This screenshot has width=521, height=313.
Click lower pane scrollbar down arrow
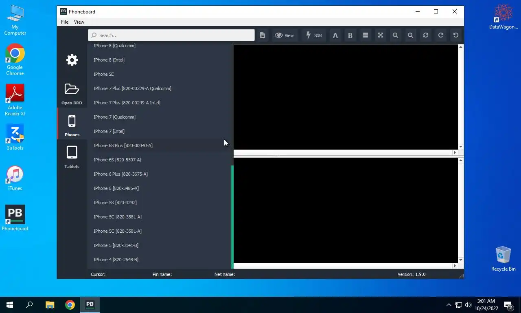(x=461, y=260)
